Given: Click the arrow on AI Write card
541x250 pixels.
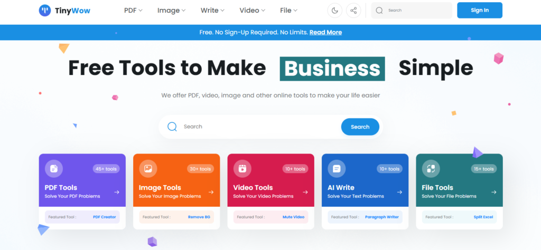Looking at the screenshot, I should click(399, 192).
